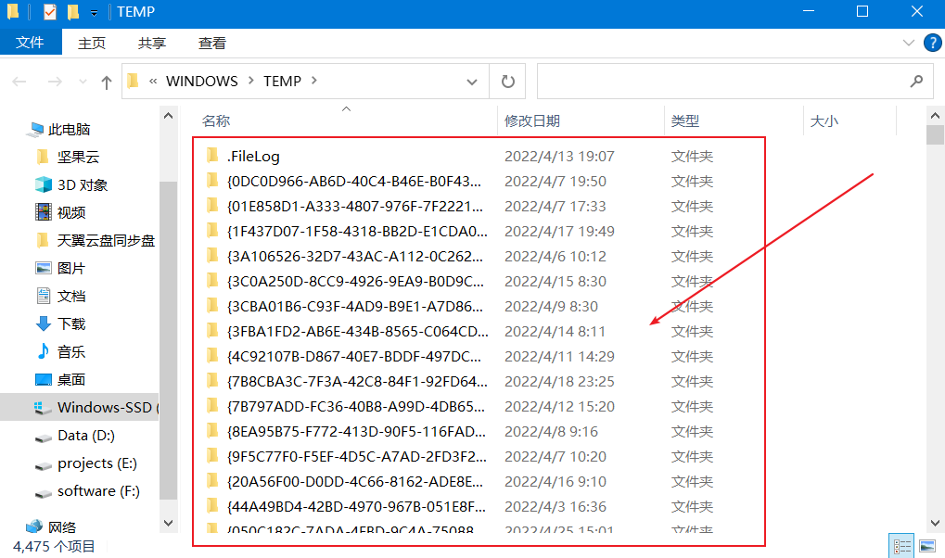This screenshot has width=945, height=558.
Task: Click the search magnifier icon
Action: coord(916,81)
